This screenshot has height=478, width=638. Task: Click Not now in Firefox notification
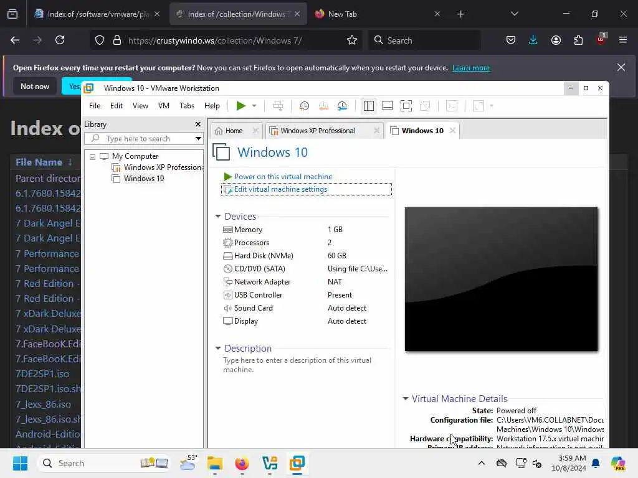click(35, 86)
